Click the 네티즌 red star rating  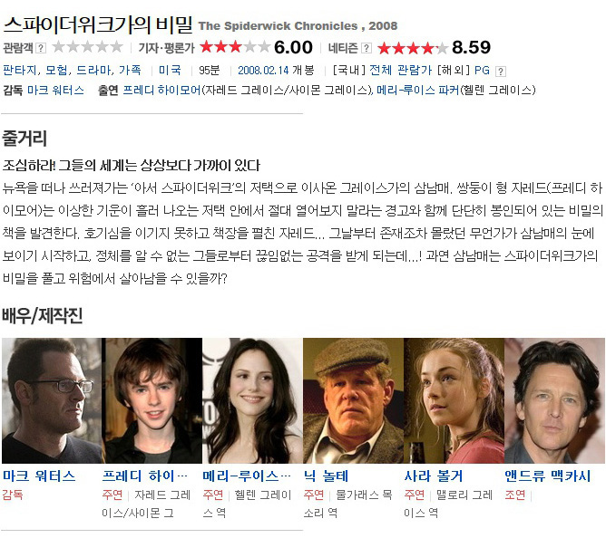coord(413,48)
